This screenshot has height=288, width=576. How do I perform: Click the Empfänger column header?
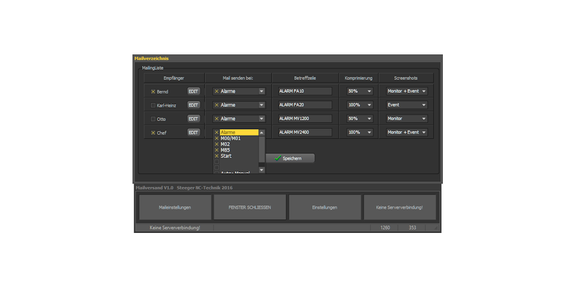173,78
